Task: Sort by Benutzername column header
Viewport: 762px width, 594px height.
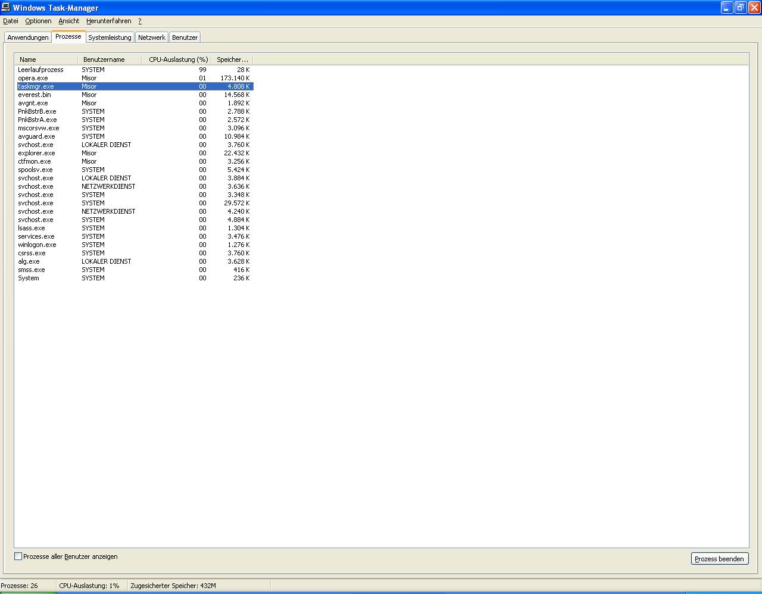Action: (x=110, y=60)
